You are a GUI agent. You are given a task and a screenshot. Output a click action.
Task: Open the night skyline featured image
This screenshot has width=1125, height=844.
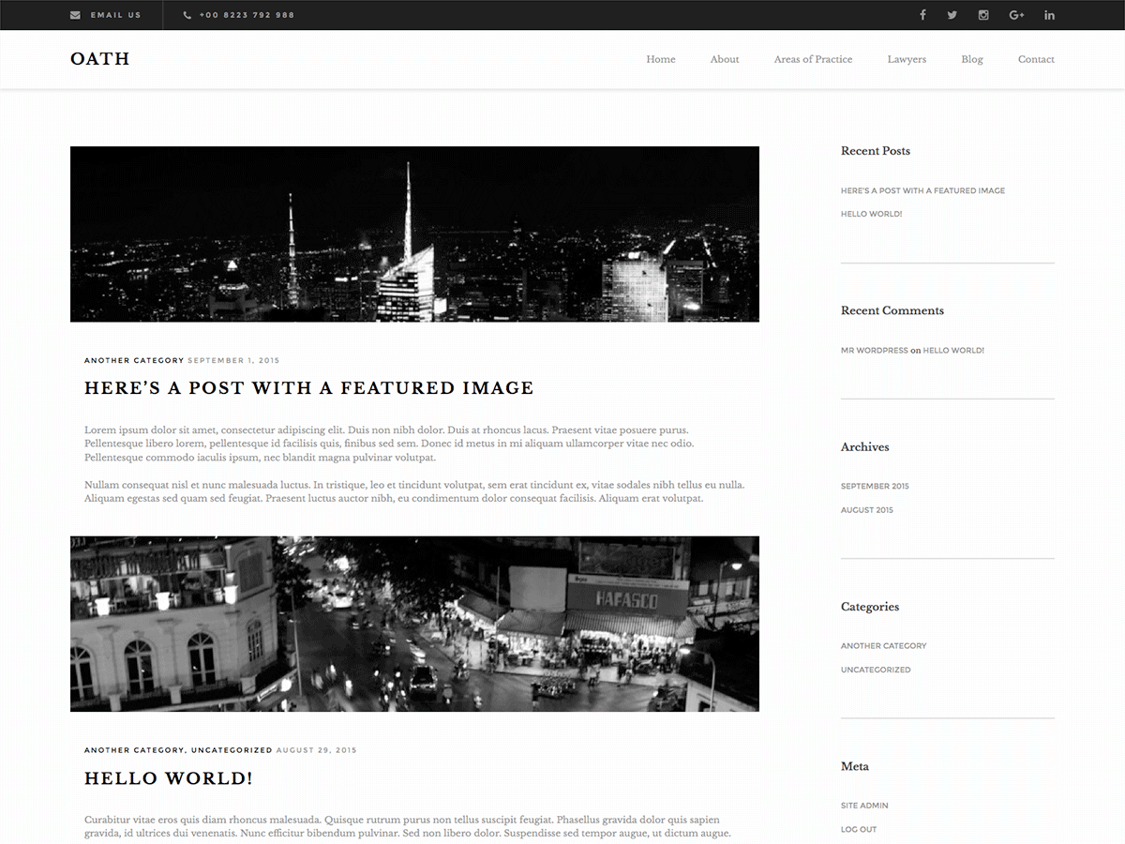click(414, 234)
